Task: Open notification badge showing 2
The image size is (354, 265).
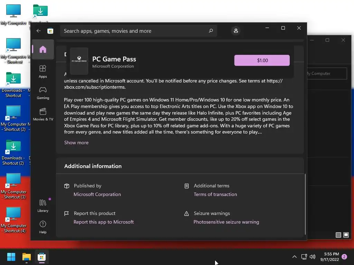Action: coord(344,257)
